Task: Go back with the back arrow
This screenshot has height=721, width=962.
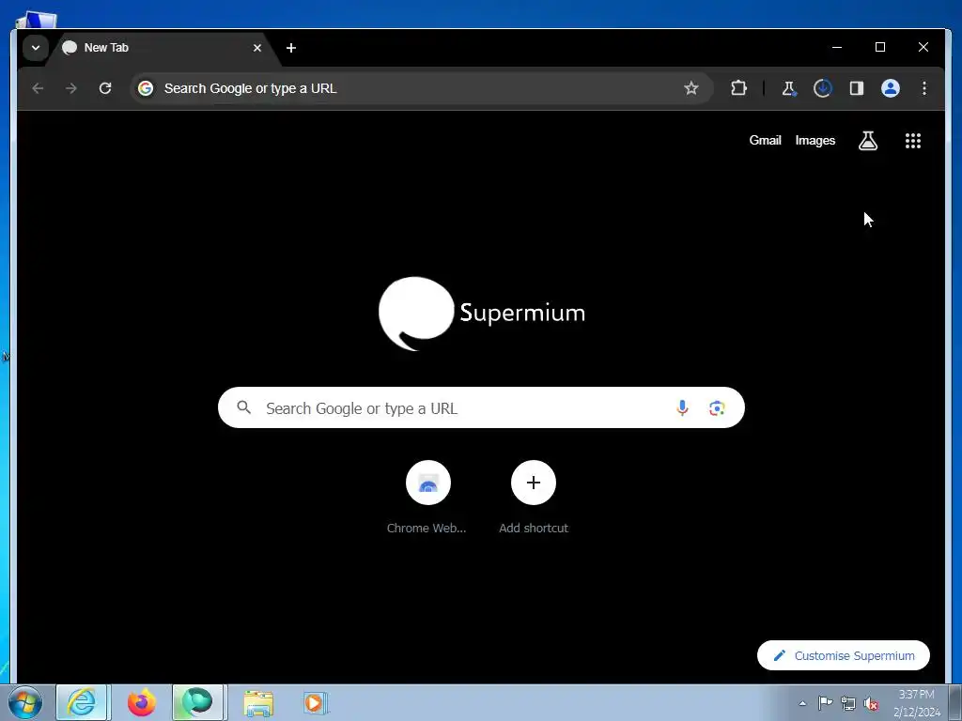Action: 38,88
